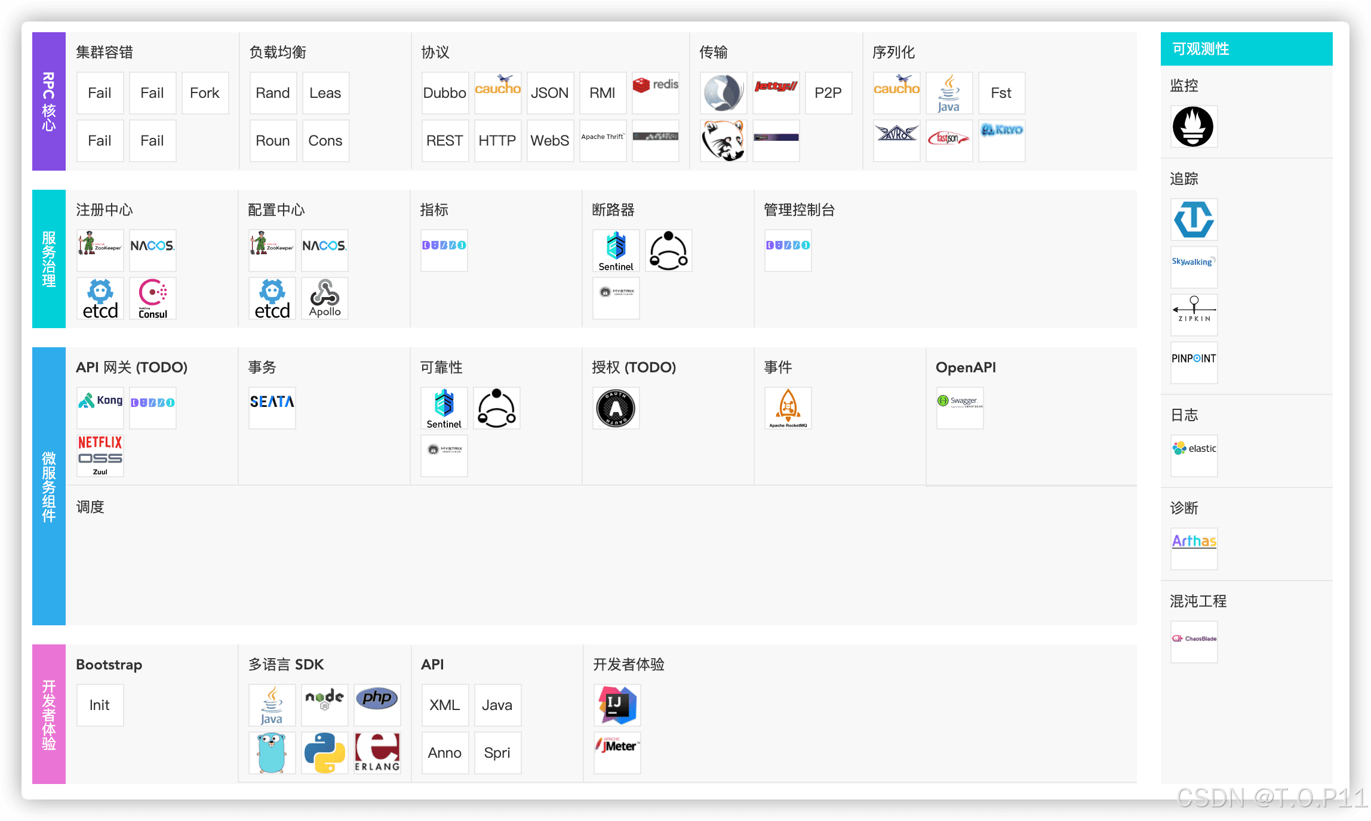Click the Prometheus monitoring icon under 监控
Image resolution: width=1371 pixels, height=821 pixels.
point(1194,126)
